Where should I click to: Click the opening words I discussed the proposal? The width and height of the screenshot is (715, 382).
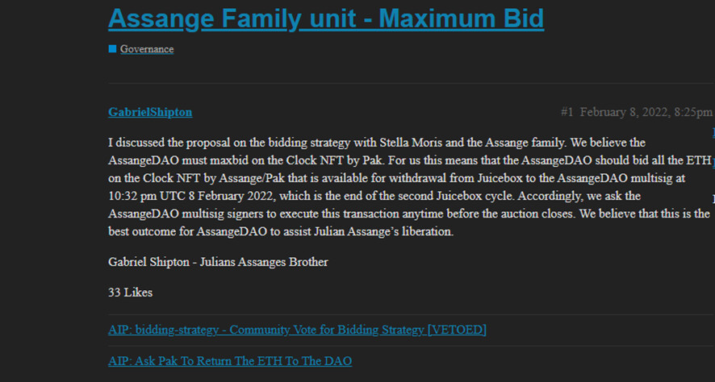pos(172,143)
